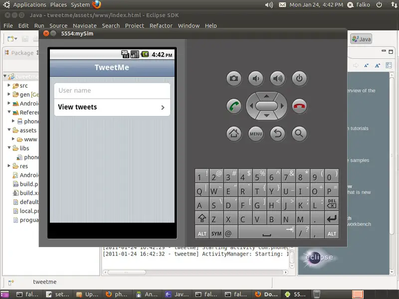Click D-pad down arrow
The height and width of the screenshot is (299, 399).
[x=266, y=116]
